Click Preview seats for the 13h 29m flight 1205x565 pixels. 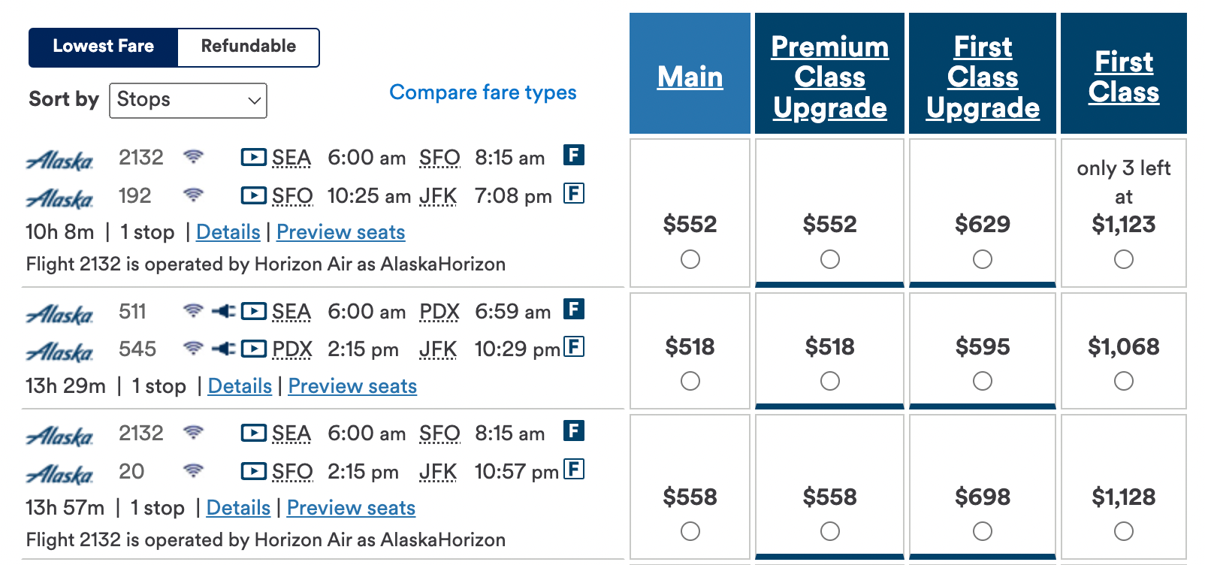coord(352,385)
